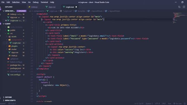
Task: Click the JS icon beside main.js in the tree
Action: tap(9, 56)
